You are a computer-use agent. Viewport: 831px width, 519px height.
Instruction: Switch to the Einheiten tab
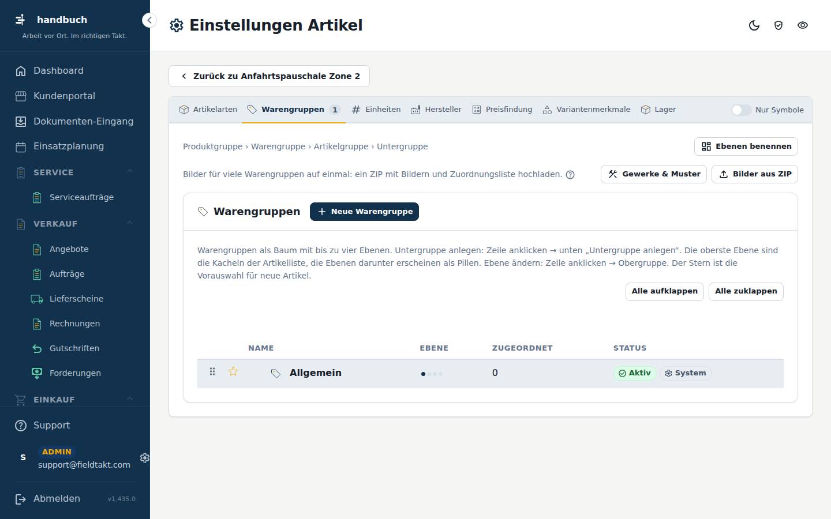(376, 110)
